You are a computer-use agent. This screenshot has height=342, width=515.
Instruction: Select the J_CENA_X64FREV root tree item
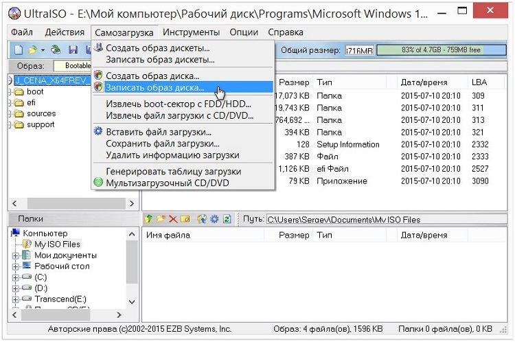tap(51, 80)
